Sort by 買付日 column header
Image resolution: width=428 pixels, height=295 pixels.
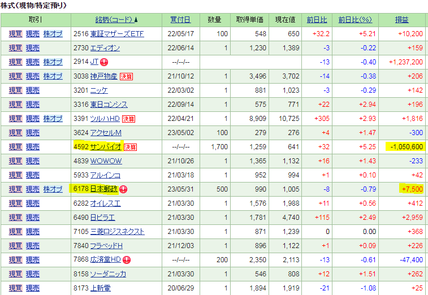pos(180,20)
